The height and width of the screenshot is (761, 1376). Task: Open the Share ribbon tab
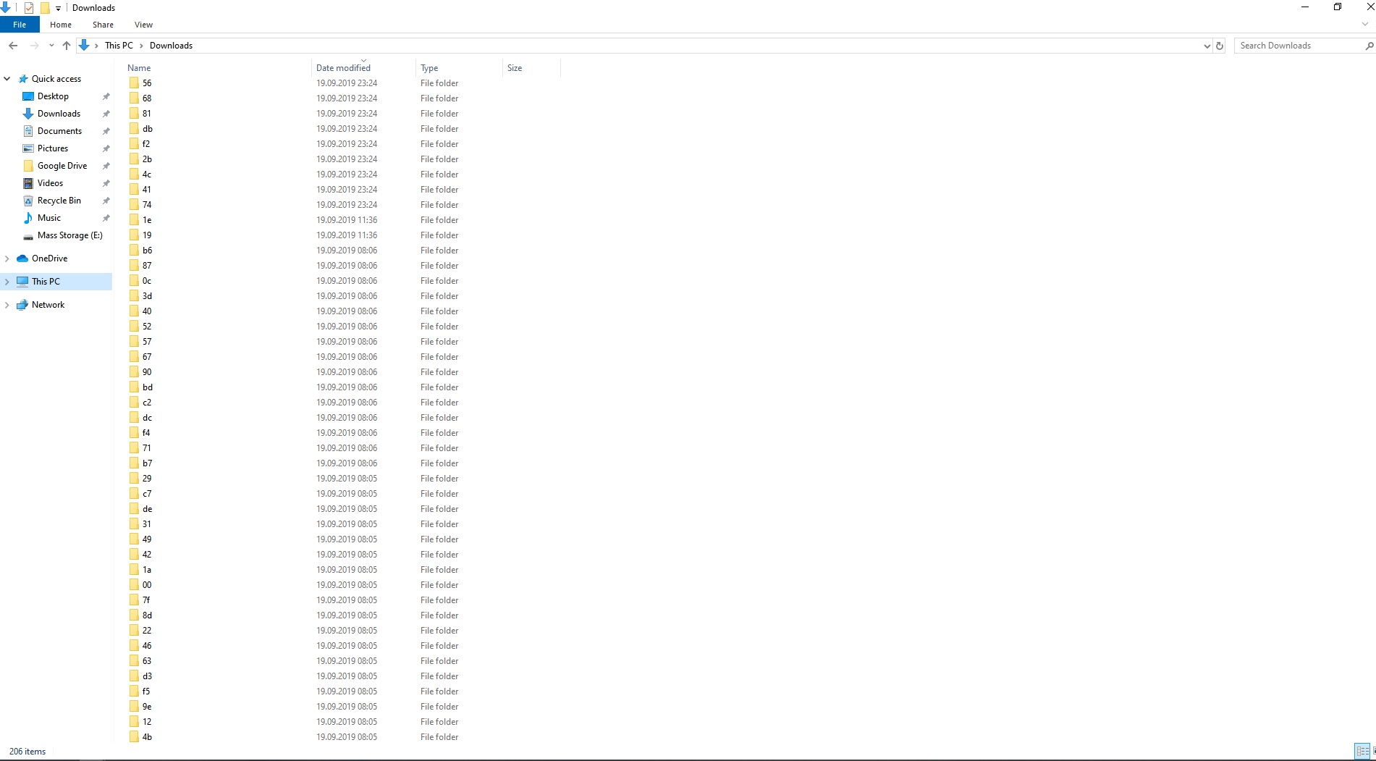pos(103,24)
